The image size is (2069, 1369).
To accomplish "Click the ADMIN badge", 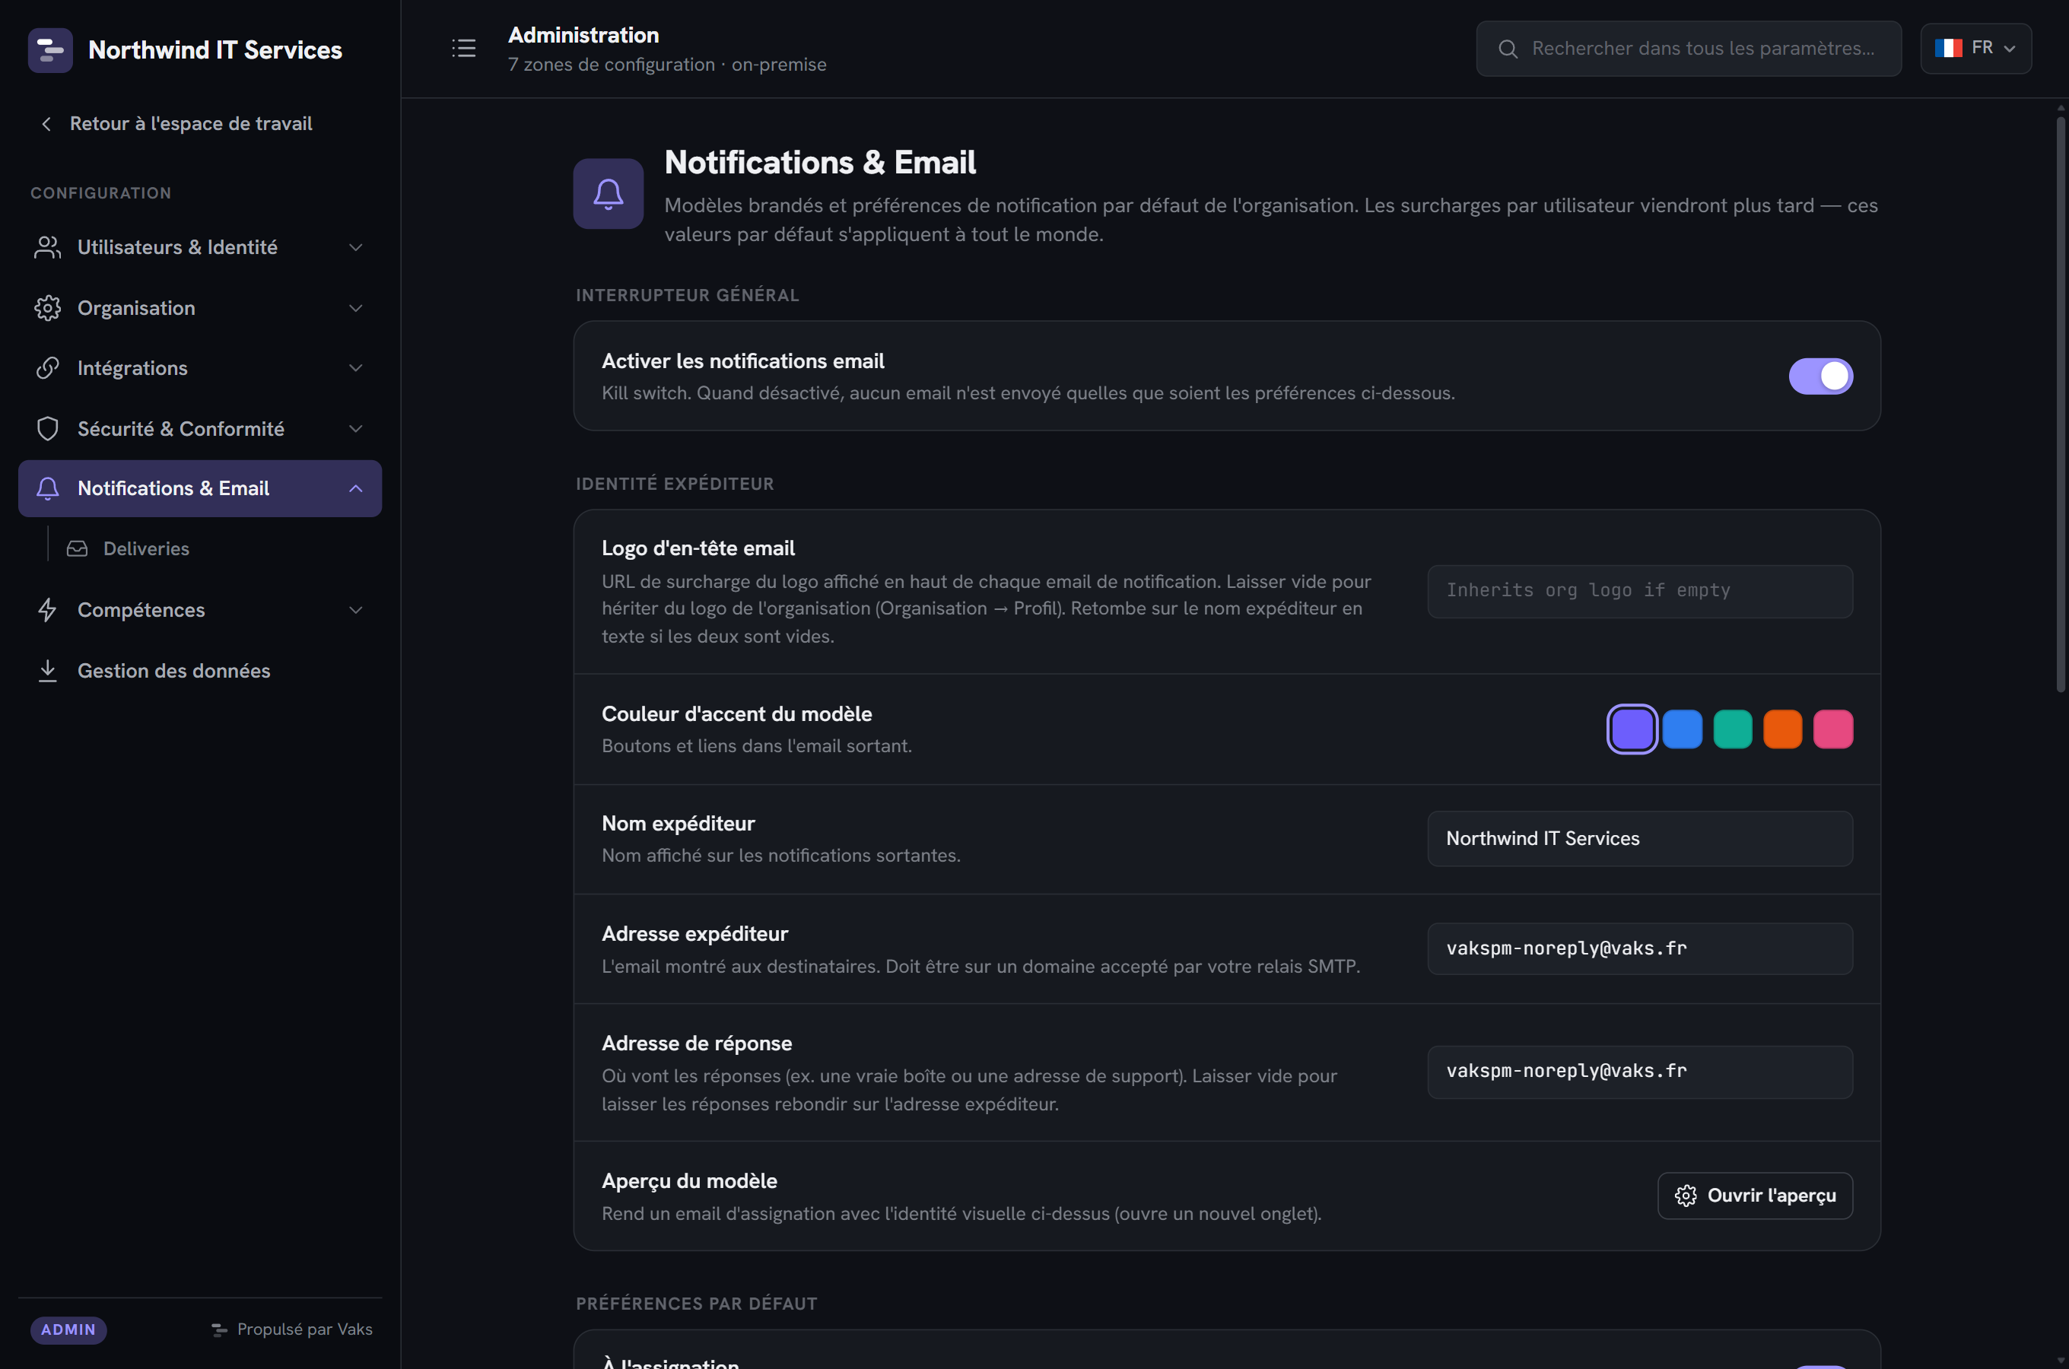I will pos(68,1329).
